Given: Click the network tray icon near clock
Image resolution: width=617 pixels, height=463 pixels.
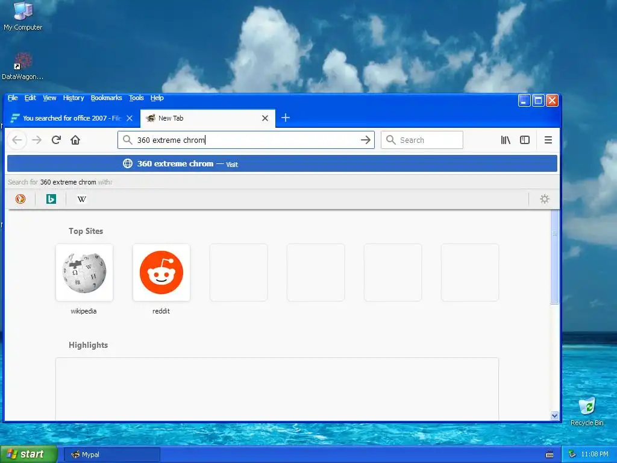Looking at the screenshot, I should click(572, 455).
